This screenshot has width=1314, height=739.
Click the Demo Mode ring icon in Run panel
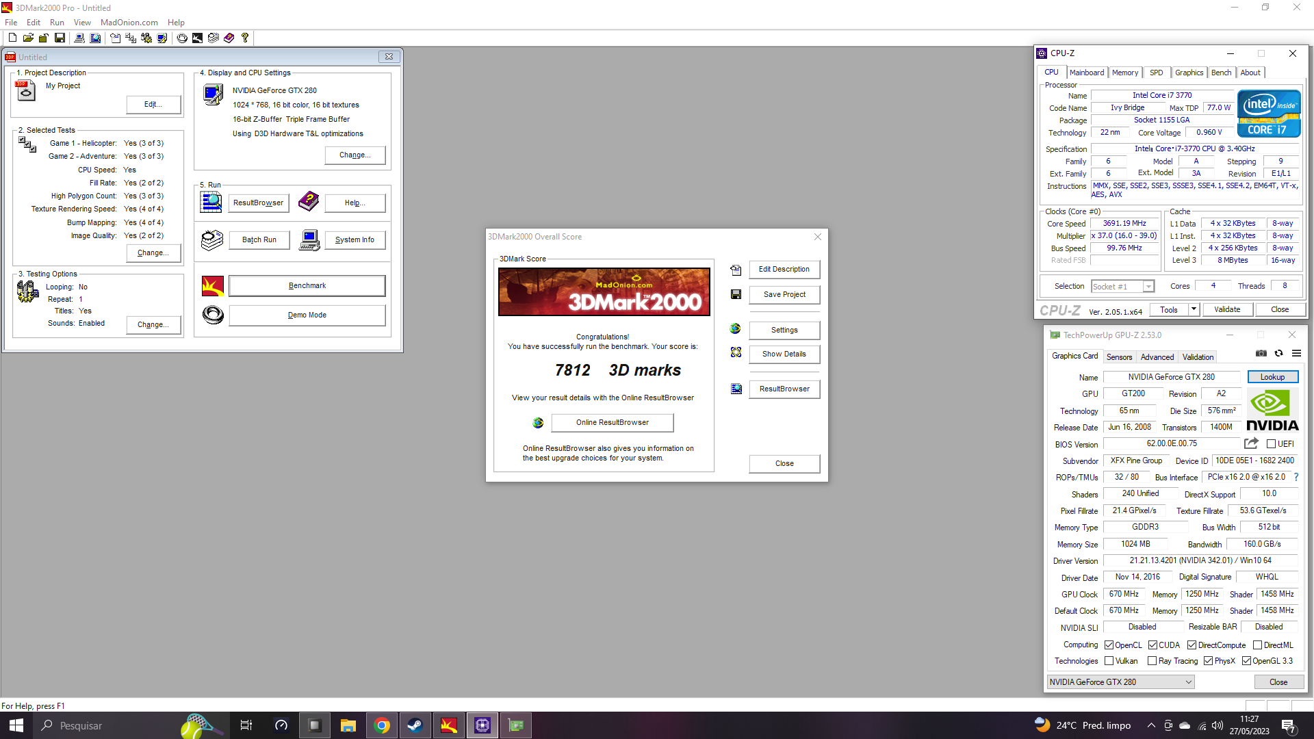(x=213, y=315)
